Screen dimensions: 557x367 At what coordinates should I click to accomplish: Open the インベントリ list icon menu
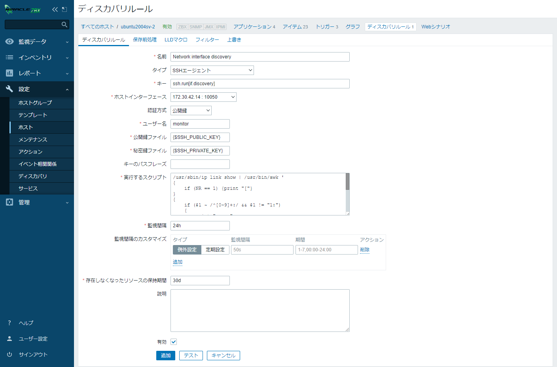pos(9,58)
